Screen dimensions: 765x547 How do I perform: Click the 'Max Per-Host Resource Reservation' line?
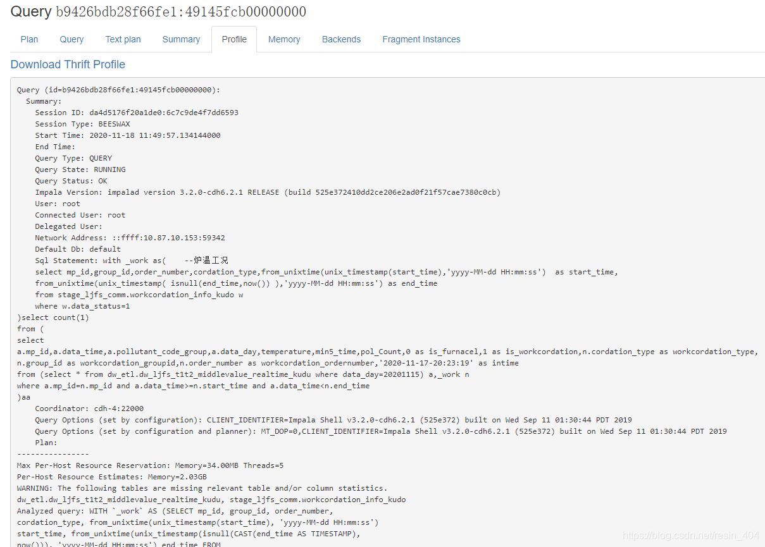coord(151,465)
